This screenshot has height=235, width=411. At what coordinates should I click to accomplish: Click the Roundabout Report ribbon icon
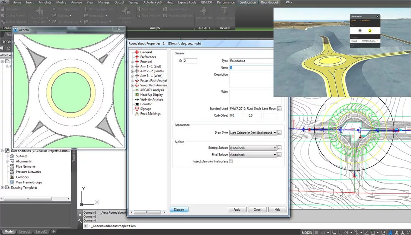(126, 12)
